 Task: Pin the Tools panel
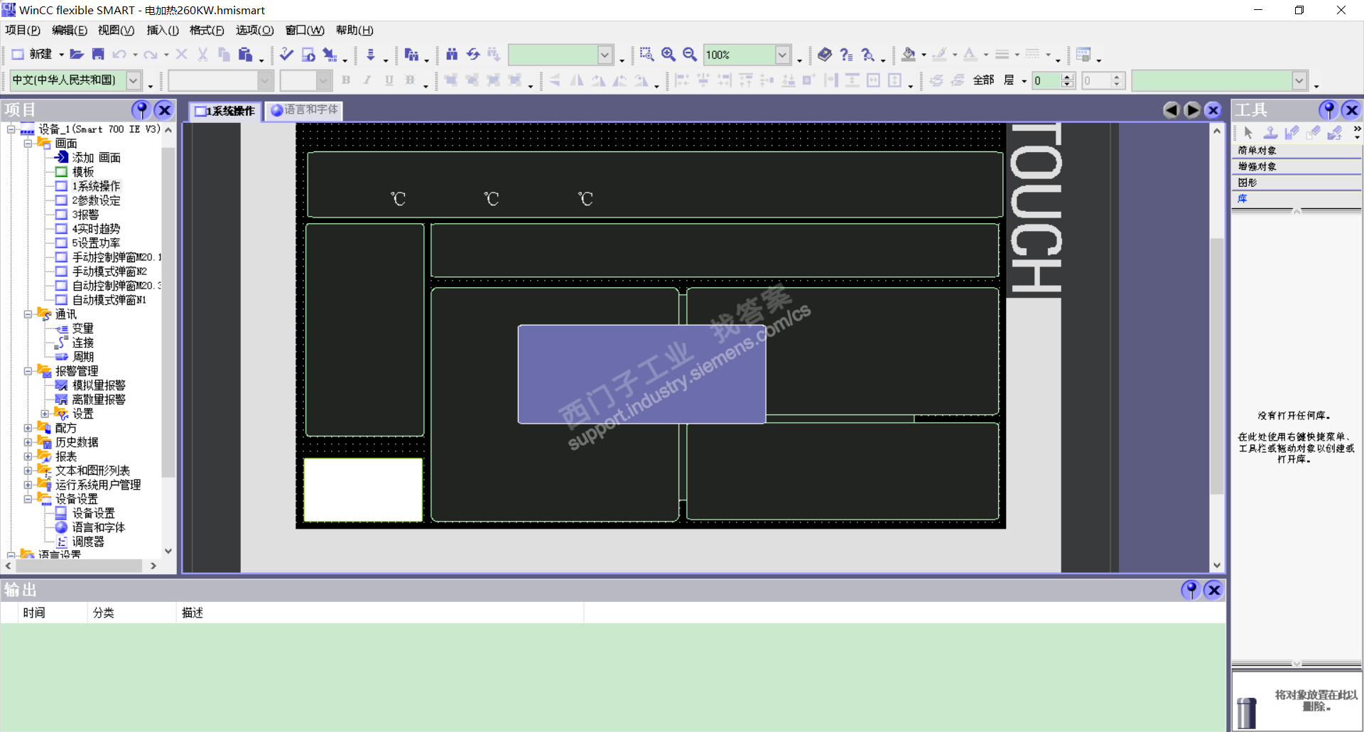tap(1328, 109)
